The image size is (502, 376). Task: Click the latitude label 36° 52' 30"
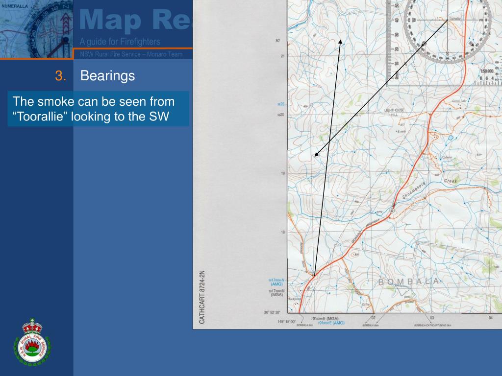point(272,312)
